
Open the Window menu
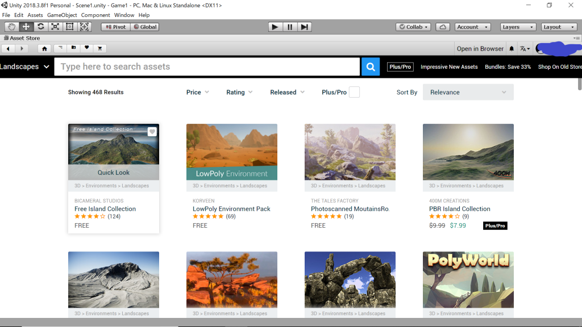pyautogui.click(x=124, y=15)
